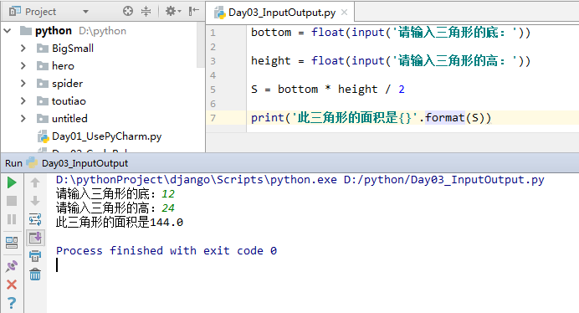Click 'height' variable on line 3
The height and width of the screenshot is (313, 579).
point(271,60)
